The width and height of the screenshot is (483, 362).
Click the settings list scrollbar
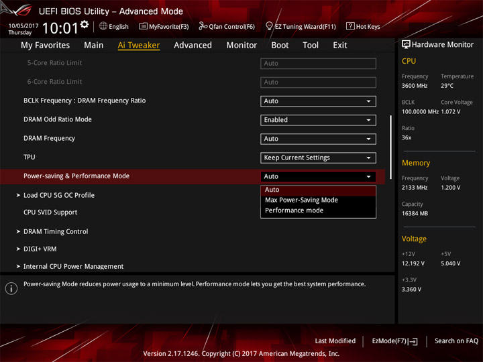click(x=391, y=147)
